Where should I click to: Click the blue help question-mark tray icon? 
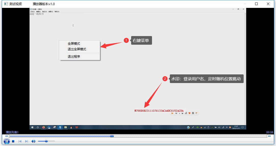click(188, 127)
